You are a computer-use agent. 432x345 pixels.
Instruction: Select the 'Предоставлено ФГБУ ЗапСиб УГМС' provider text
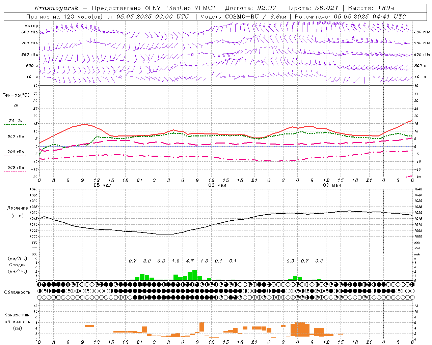pos(154,8)
